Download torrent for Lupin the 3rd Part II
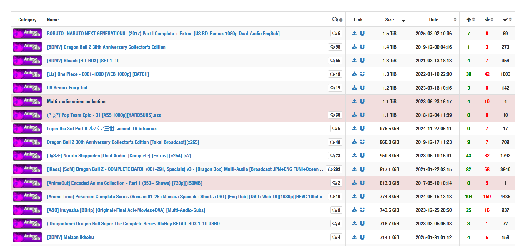Screen dimensions: 526x246 (x=354, y=128)
